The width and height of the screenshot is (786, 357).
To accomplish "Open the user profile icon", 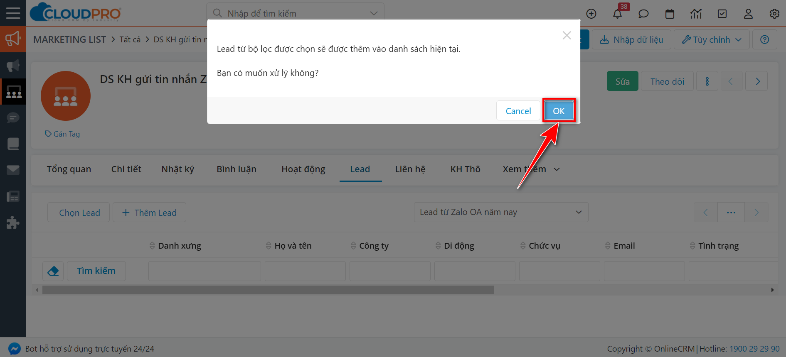I will click(x=748, y=14).
